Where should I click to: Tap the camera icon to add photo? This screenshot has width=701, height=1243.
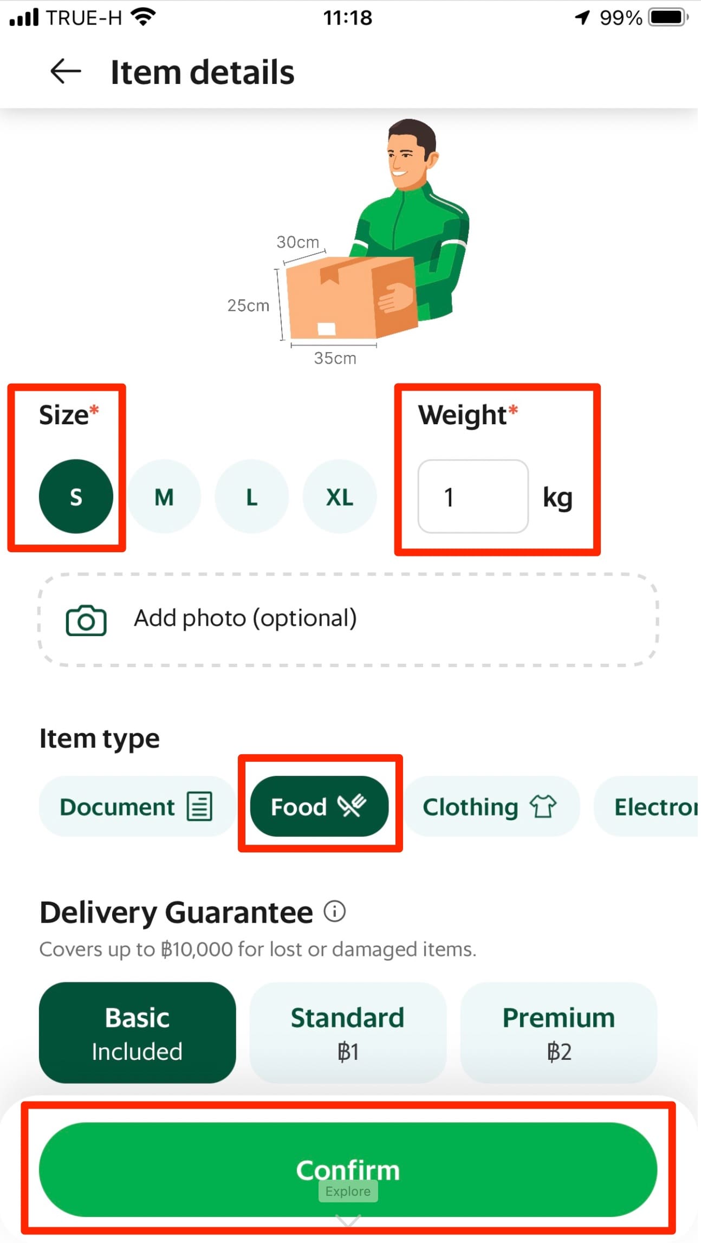pos(86,620)
